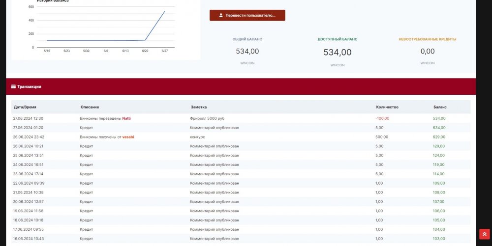Click the Описание column header
This screenshot has height=246, width=492.
(90, 107)
